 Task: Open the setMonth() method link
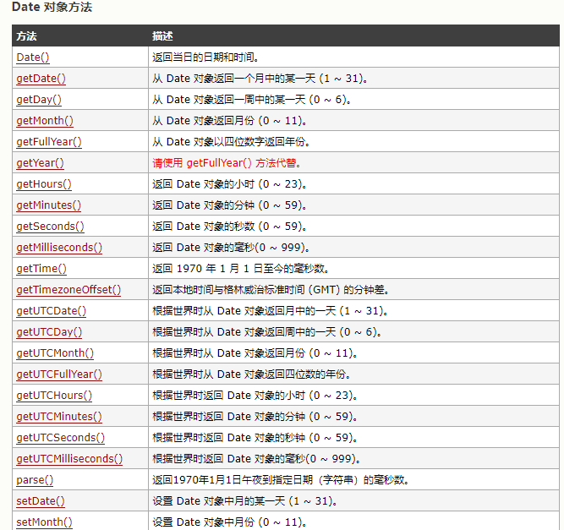click(x=44, y=522)
